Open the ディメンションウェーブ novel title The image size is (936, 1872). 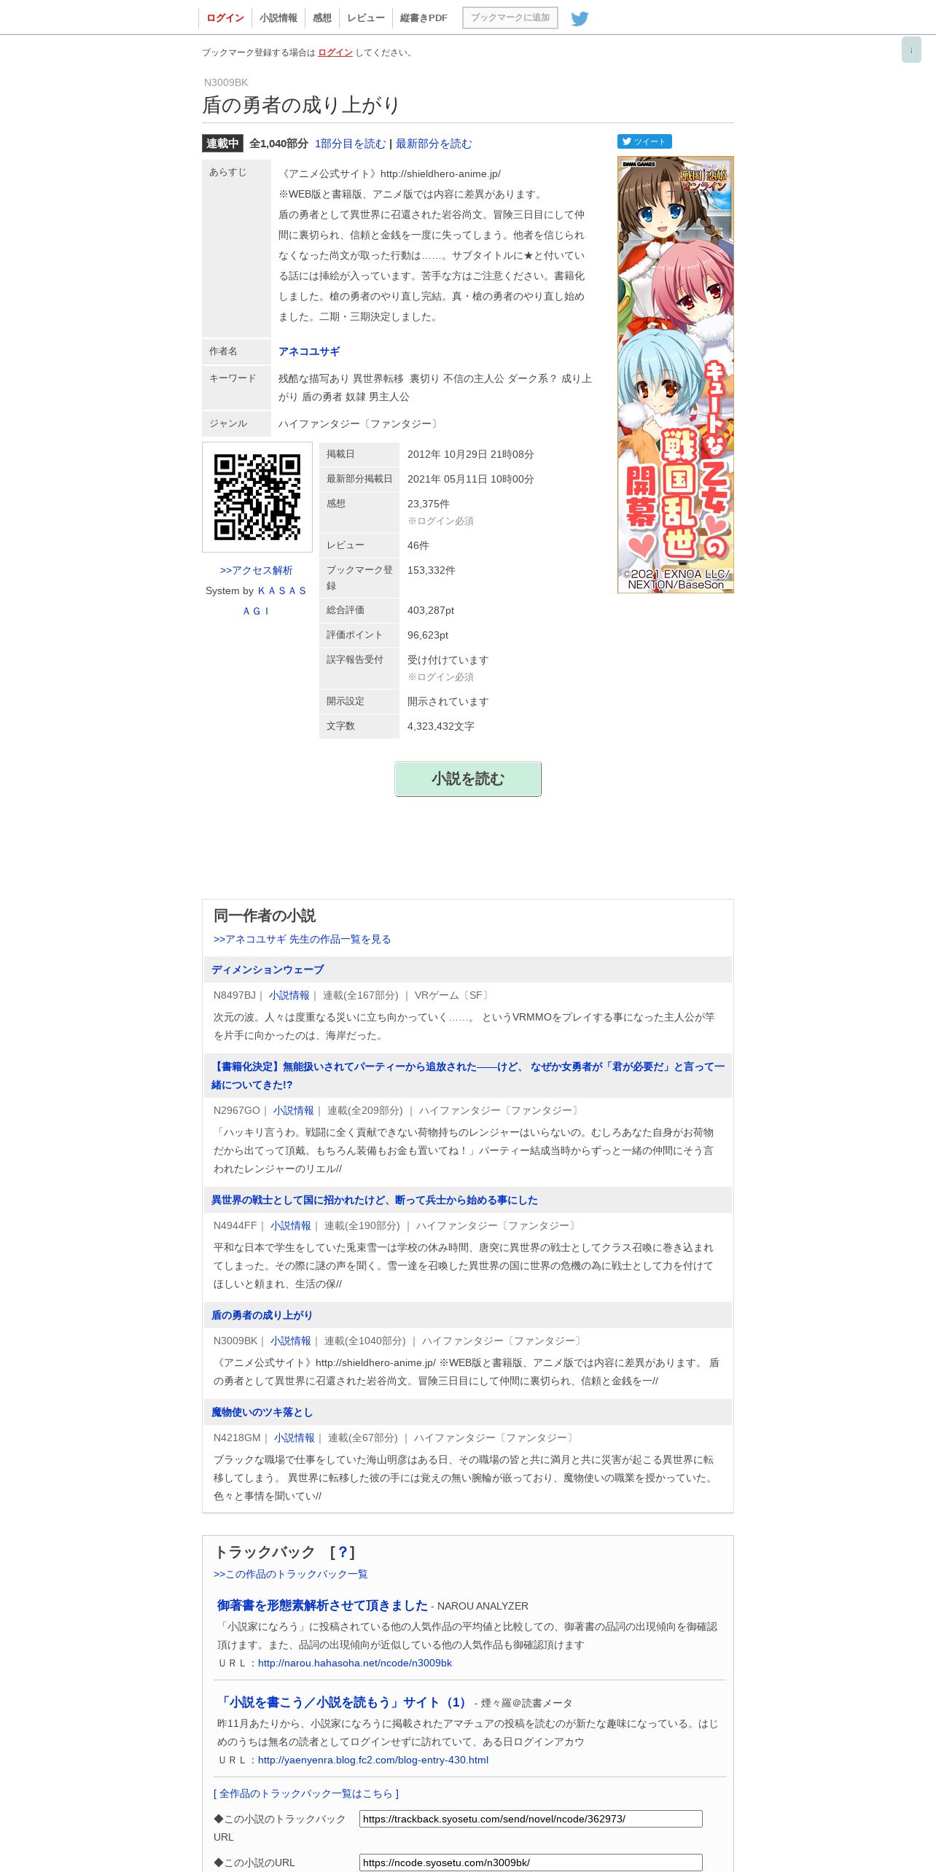[x=268, y=970]
